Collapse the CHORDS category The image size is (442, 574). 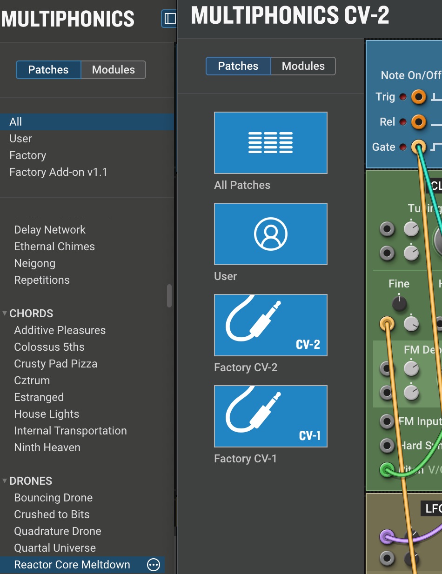[x=5, y=314]
